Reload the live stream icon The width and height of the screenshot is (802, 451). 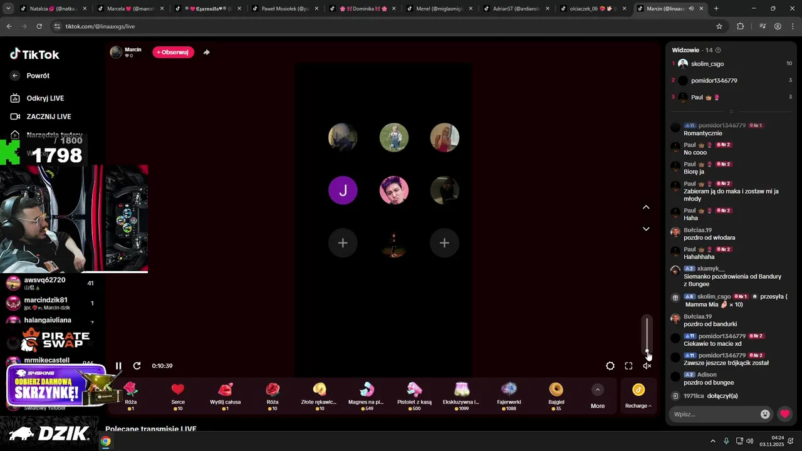click(137, 366)
